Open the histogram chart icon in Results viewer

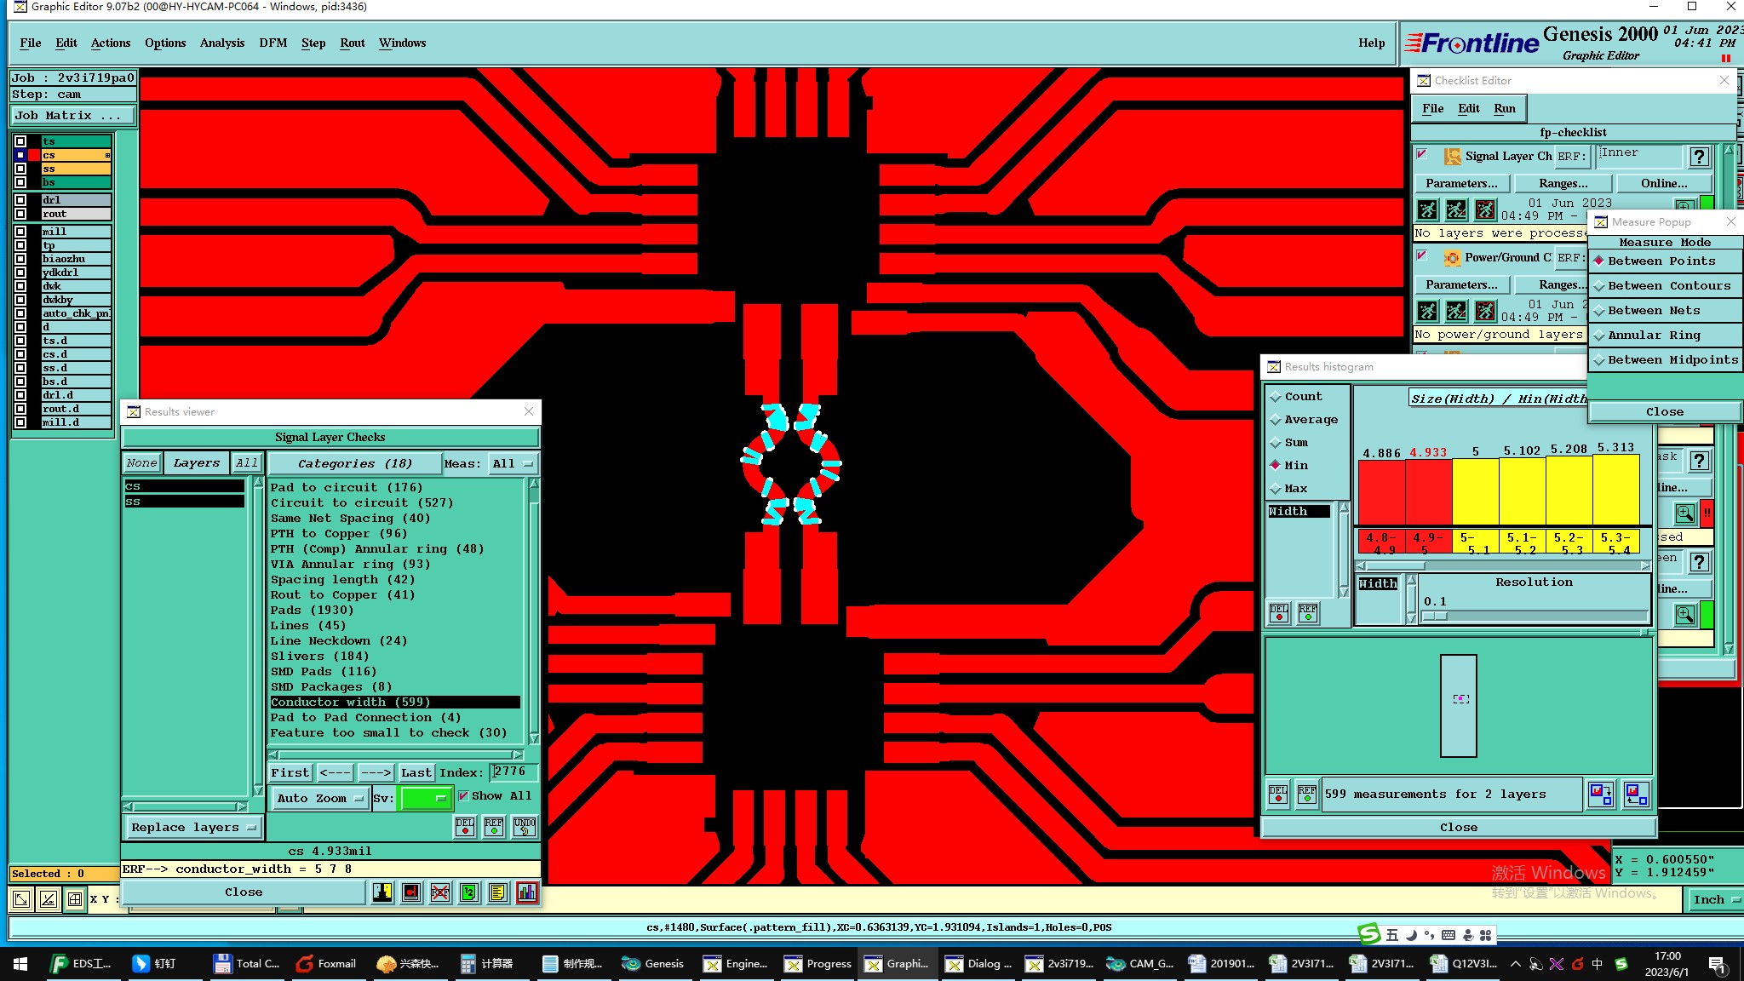click(x=527, y=892)
